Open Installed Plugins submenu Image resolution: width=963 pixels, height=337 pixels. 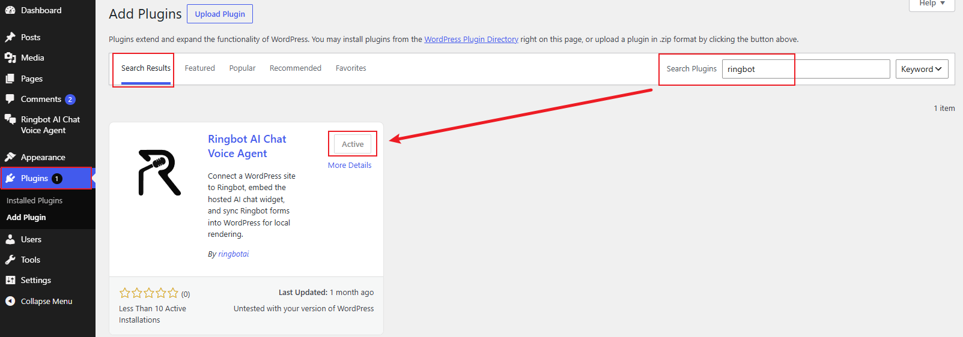(34, 200)
